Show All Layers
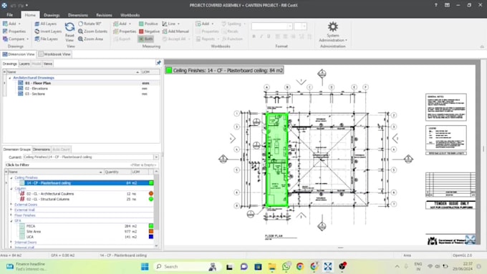 [x=46, y=24]
